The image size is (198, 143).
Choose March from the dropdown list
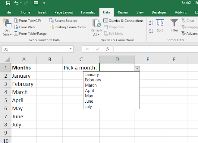click(91, 85)
